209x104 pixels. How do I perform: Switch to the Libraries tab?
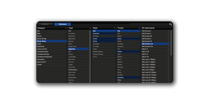(45, 24)
